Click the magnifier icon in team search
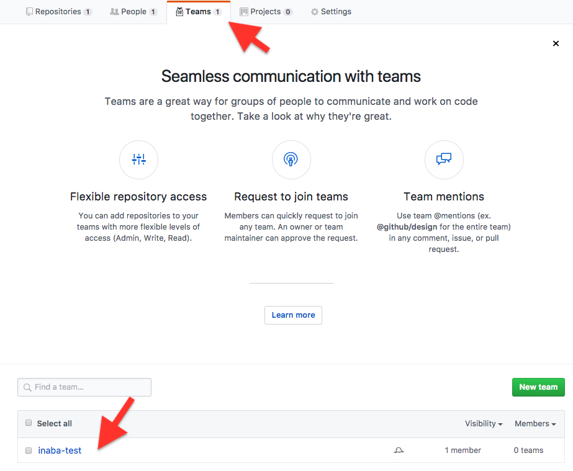 tap(27, 387)
